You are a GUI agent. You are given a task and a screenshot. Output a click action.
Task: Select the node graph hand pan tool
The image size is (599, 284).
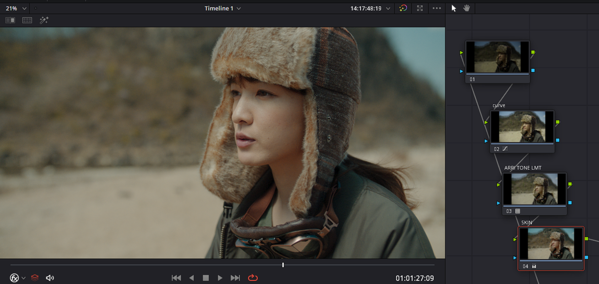(x=467, y=8)
